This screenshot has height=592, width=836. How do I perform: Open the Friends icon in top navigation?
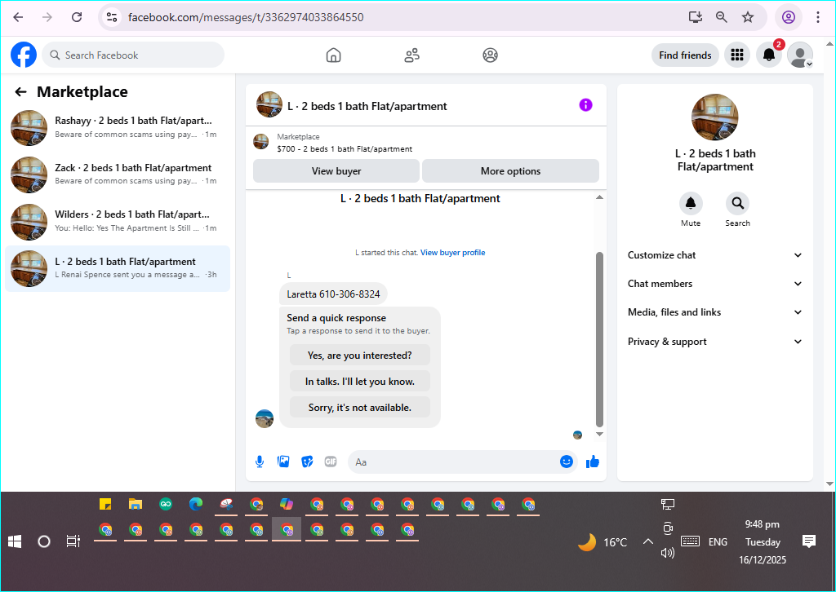(411, 55)
